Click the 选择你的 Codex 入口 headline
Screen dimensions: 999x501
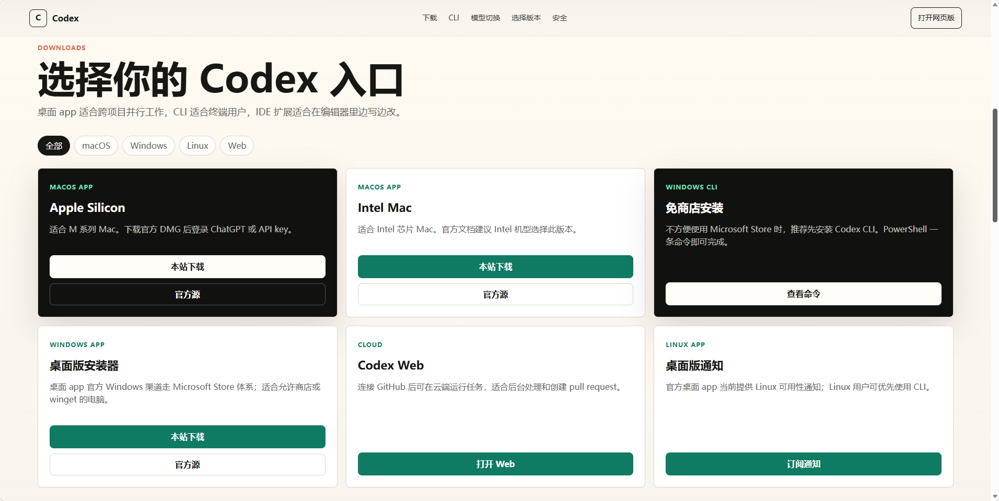(x=220, y=79)
